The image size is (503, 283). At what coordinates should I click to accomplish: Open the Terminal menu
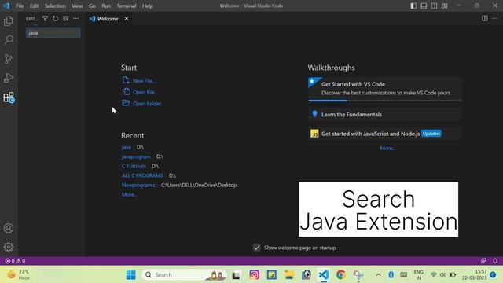click(x=127, y=6)
